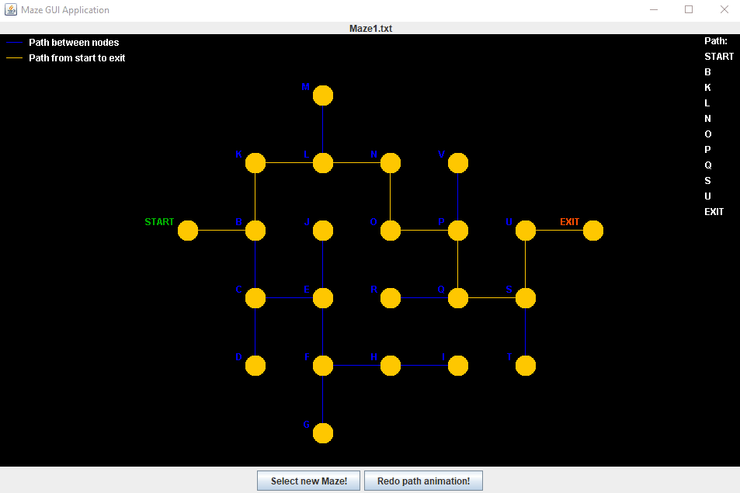Click the Java icon in title bar
Image resolution: width=740 pixels, height=493 pixels.
[x=11, y=10]
